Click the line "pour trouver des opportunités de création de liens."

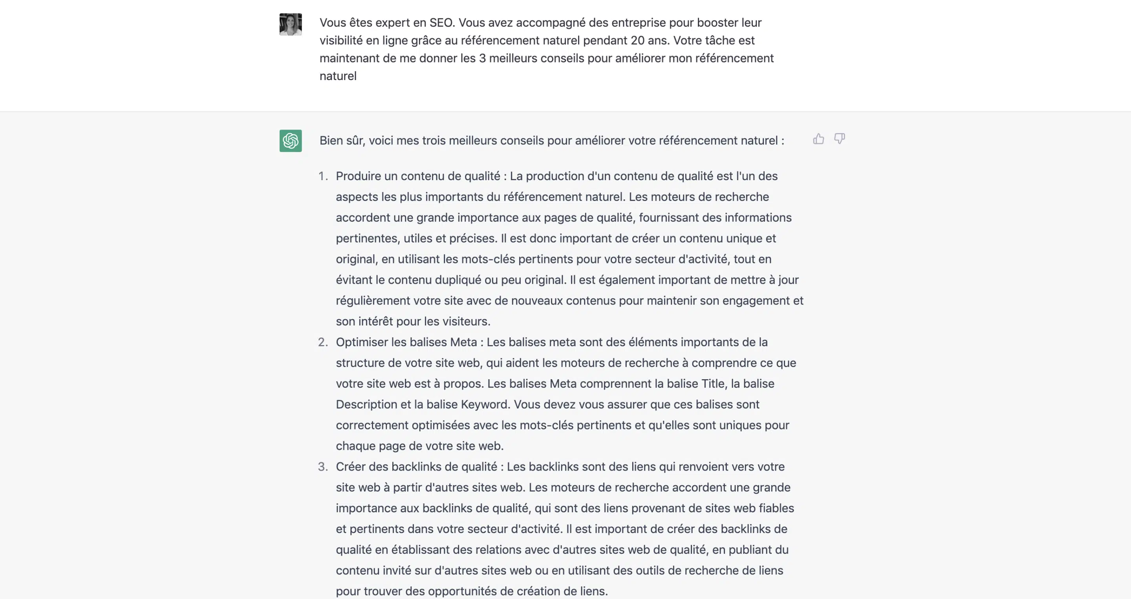[472, 591]
